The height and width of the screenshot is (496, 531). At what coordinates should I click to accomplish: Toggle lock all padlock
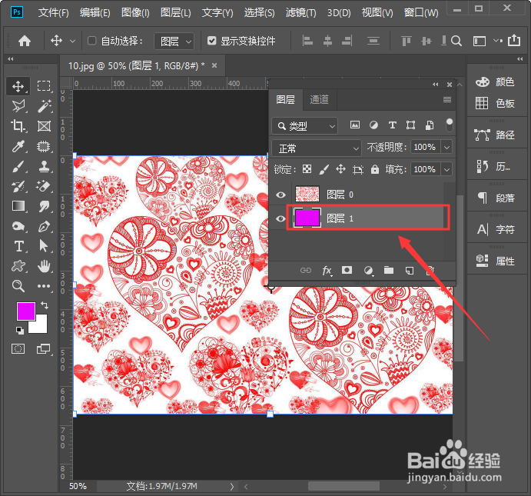374,169
